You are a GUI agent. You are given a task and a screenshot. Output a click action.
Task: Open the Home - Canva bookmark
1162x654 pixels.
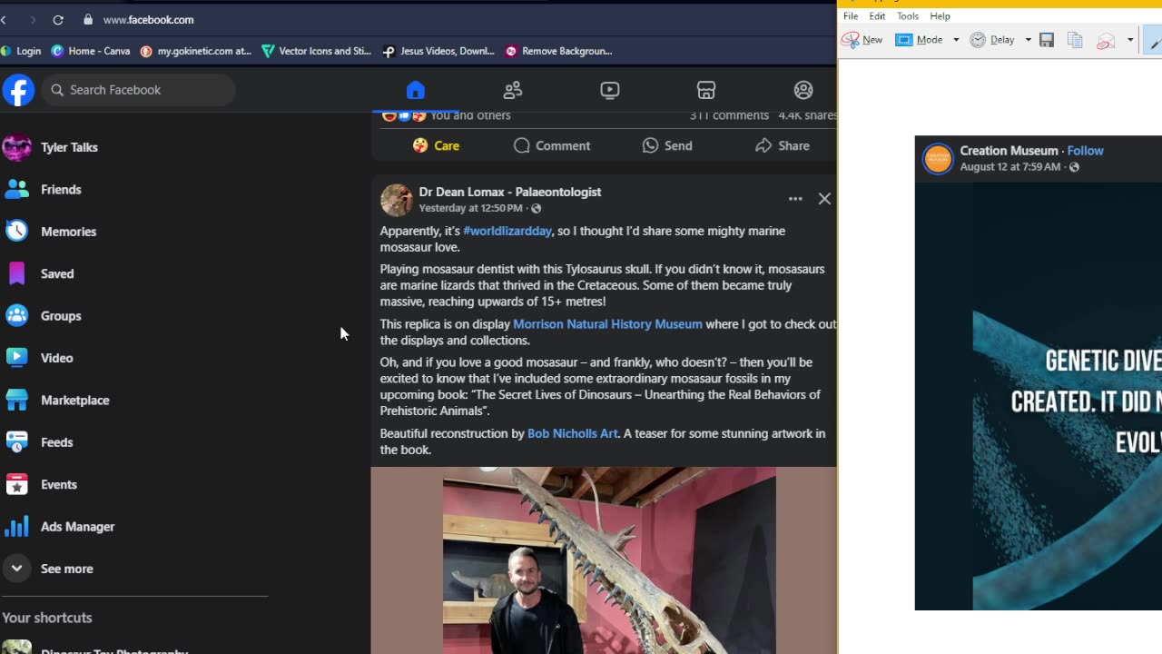[x=91, y=51]
